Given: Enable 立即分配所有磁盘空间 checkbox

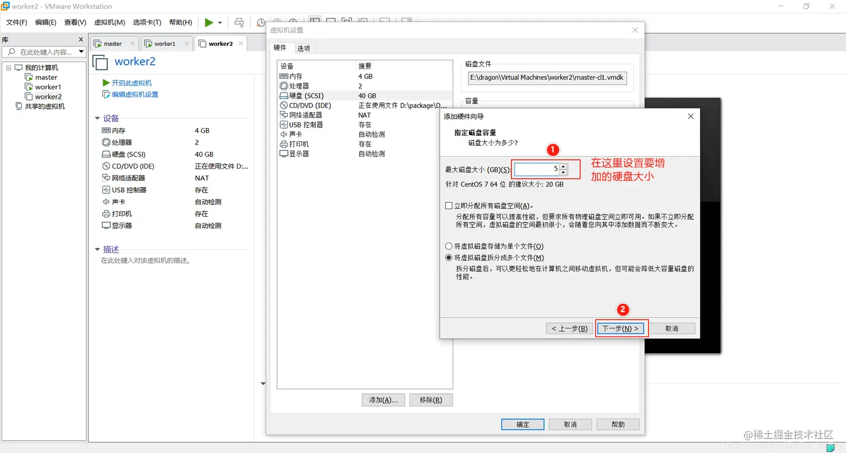Looking at the screenshot, I should tap(449, 206).
